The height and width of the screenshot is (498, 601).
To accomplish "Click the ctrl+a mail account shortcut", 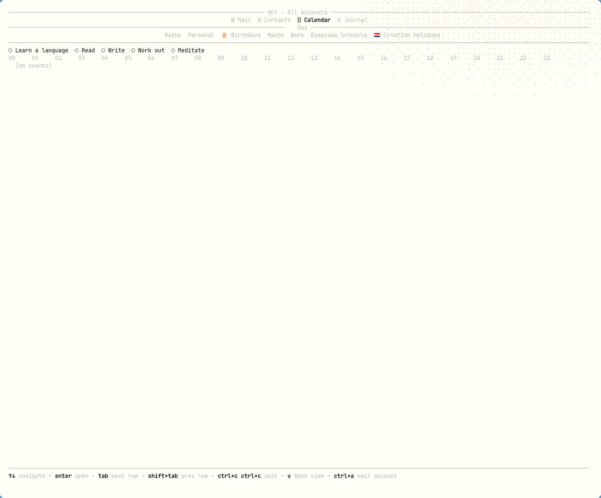I will [x=366, y=476].
